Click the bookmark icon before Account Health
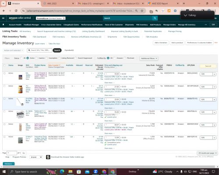Viewport: 219px width, 175px height. tap(4, 24)
